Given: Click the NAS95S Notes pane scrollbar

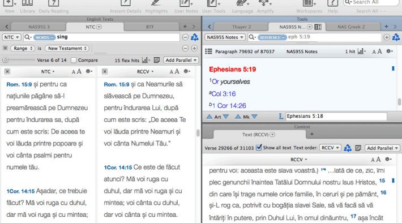Looking at the screenshot, I should [x=399, y=102].
